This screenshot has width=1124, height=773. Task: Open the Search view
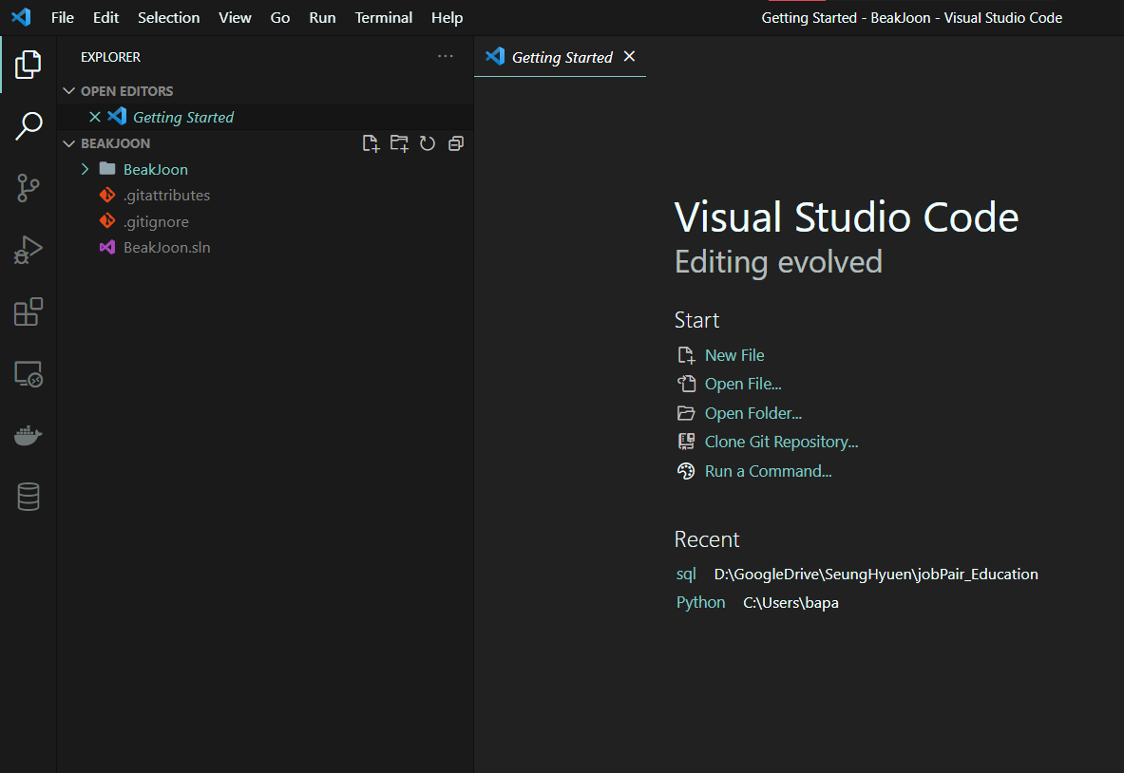pos(28,126)
